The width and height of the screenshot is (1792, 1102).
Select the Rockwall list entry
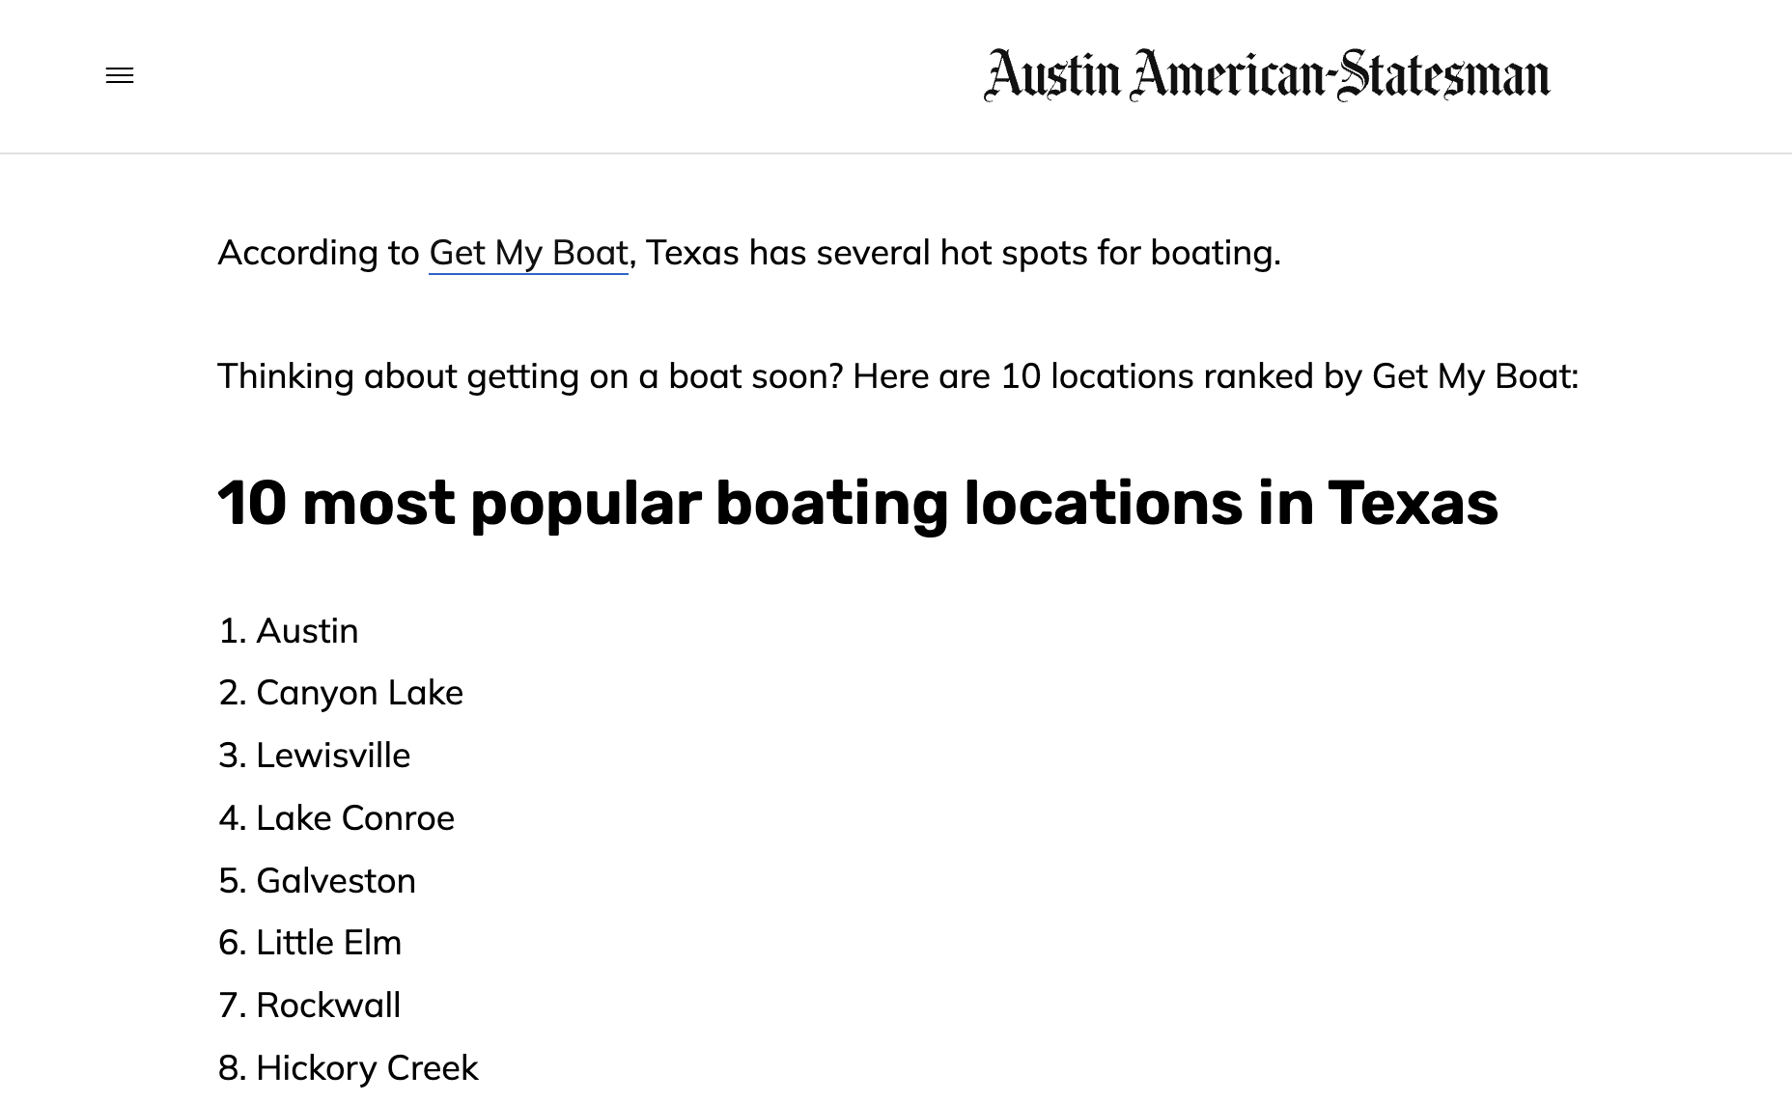[x=327, y=1006]
